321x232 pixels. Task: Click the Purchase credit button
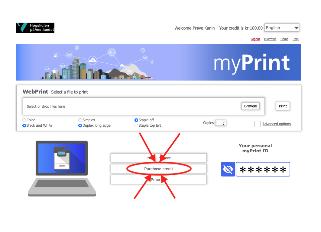pos(159,169)
